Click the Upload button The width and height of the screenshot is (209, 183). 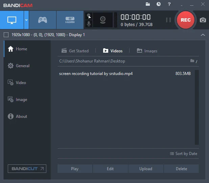tap(146, 169)
